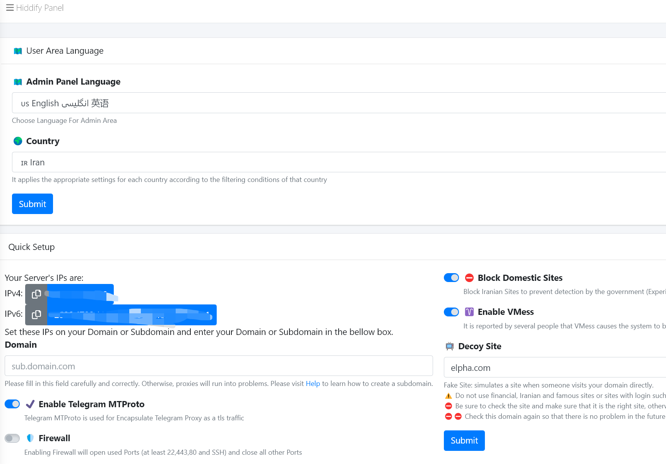Click the Domain input field
This screenshot has width=666, height=464.
(219, 366)
